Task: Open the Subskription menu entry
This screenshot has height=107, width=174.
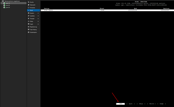Action: click(x=34, y=32)
